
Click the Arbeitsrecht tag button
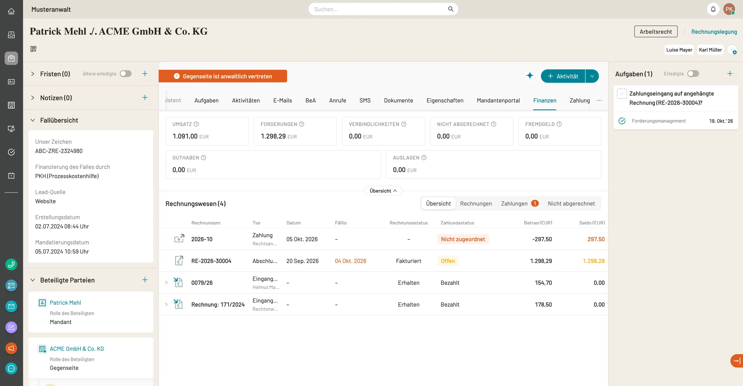[x=656, y=32]
